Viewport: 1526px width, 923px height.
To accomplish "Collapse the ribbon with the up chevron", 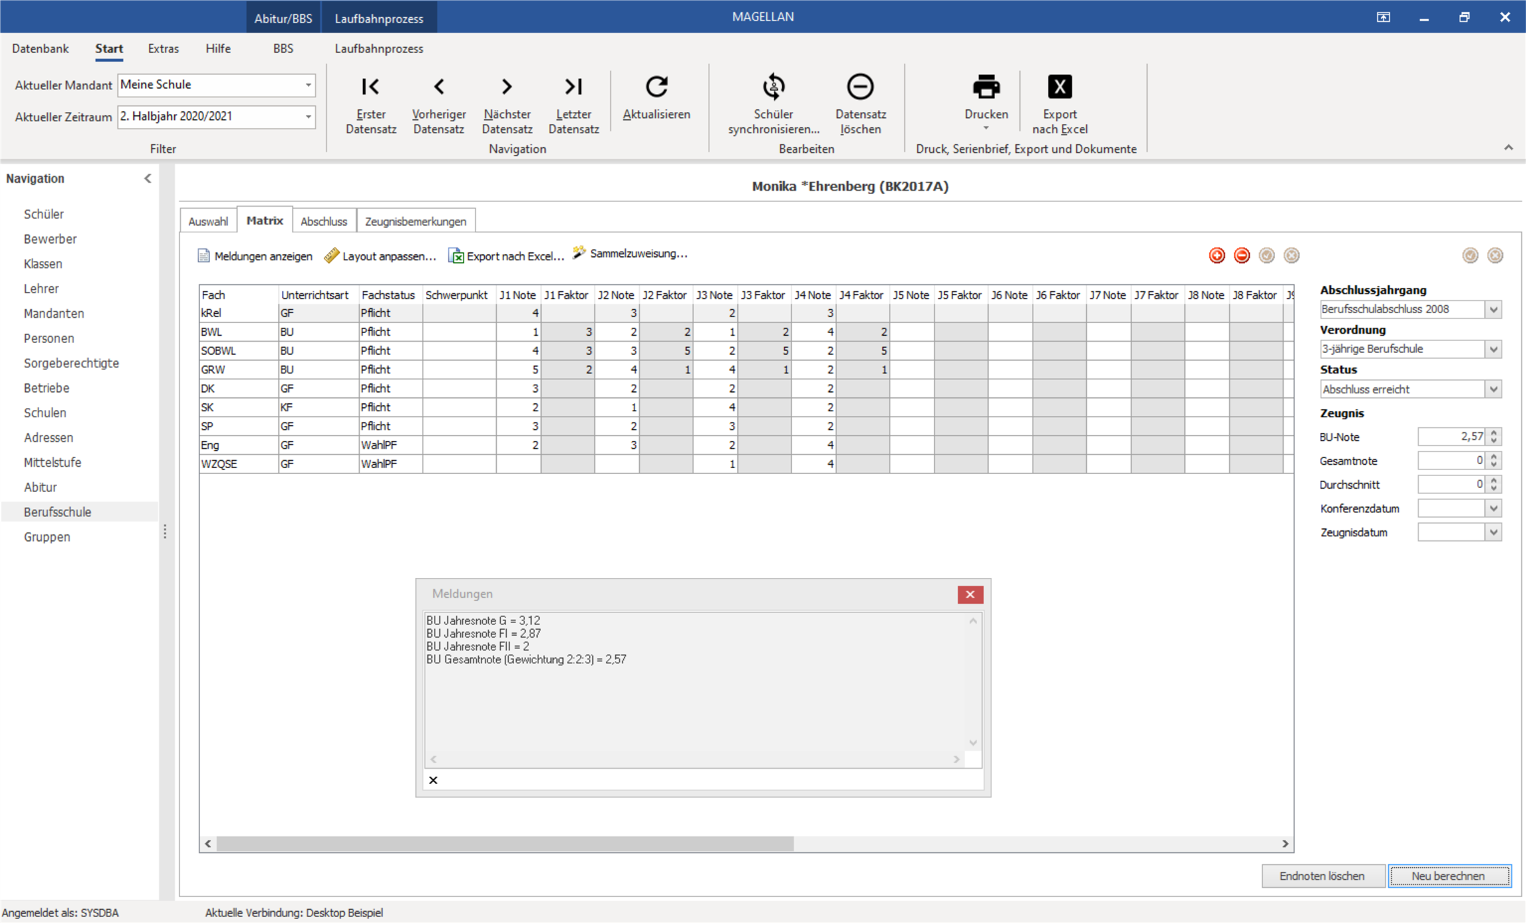I will (1509, 148).
